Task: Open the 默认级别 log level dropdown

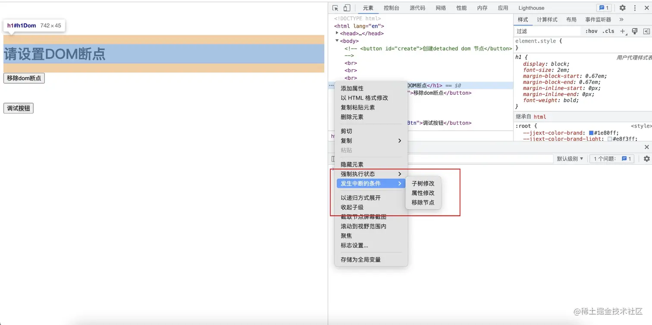Action: (570, 159)
